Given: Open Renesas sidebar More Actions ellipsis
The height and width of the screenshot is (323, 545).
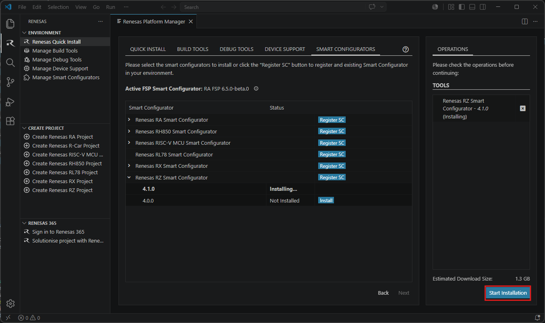Looking at the screenshot, I should 101,21.
